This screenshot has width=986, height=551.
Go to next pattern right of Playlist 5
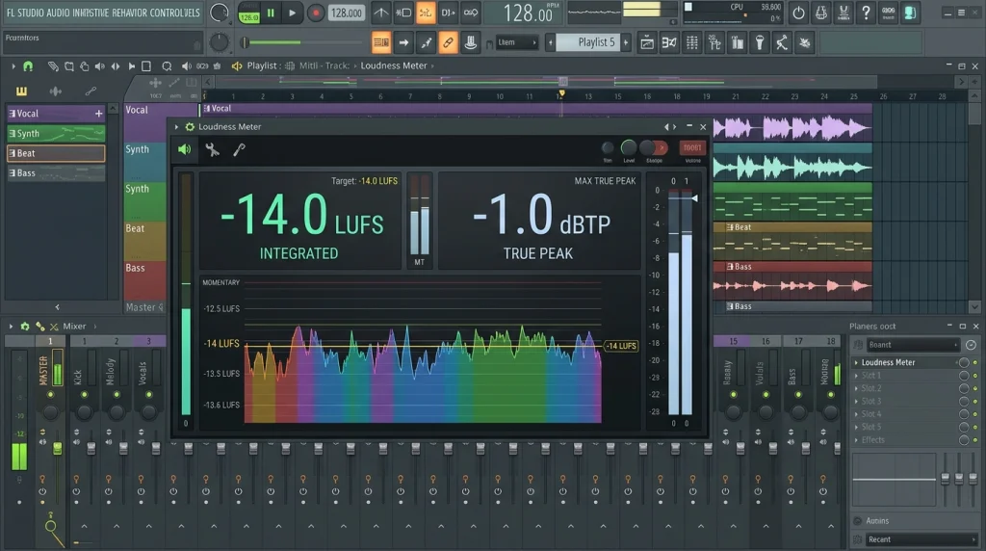626,42
